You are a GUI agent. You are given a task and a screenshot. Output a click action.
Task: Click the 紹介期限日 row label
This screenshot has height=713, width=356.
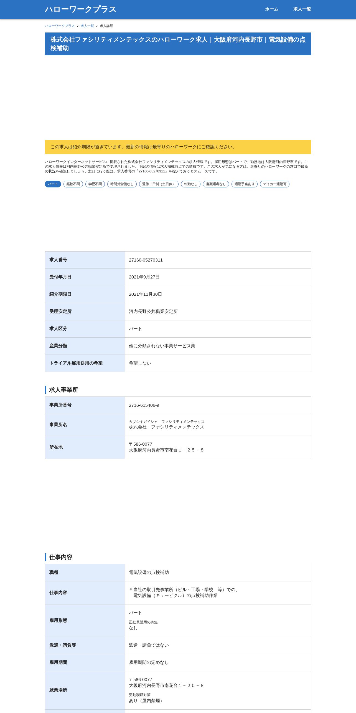60,294
